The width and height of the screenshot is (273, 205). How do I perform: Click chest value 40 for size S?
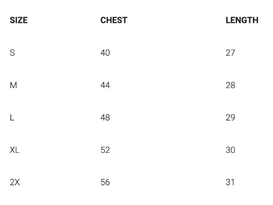105,53
